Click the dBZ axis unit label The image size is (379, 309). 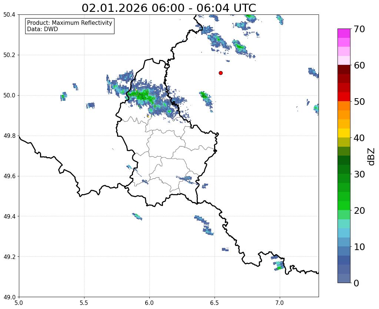tap(372, 157)
